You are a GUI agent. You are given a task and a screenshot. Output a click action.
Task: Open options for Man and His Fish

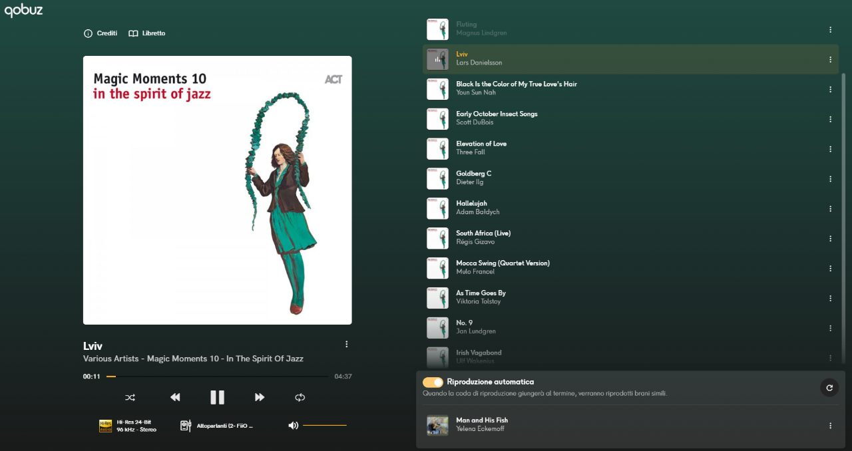(830, 426)
